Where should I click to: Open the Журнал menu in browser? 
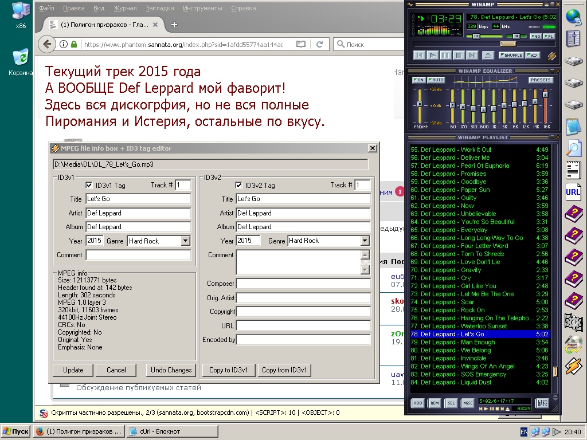tap(125, 8)
